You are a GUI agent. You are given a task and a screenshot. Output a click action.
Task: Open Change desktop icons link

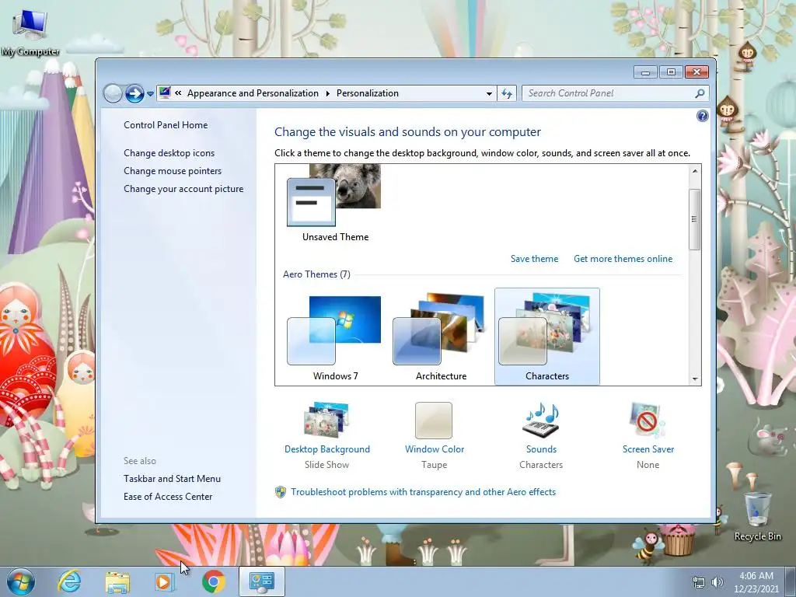169,153
